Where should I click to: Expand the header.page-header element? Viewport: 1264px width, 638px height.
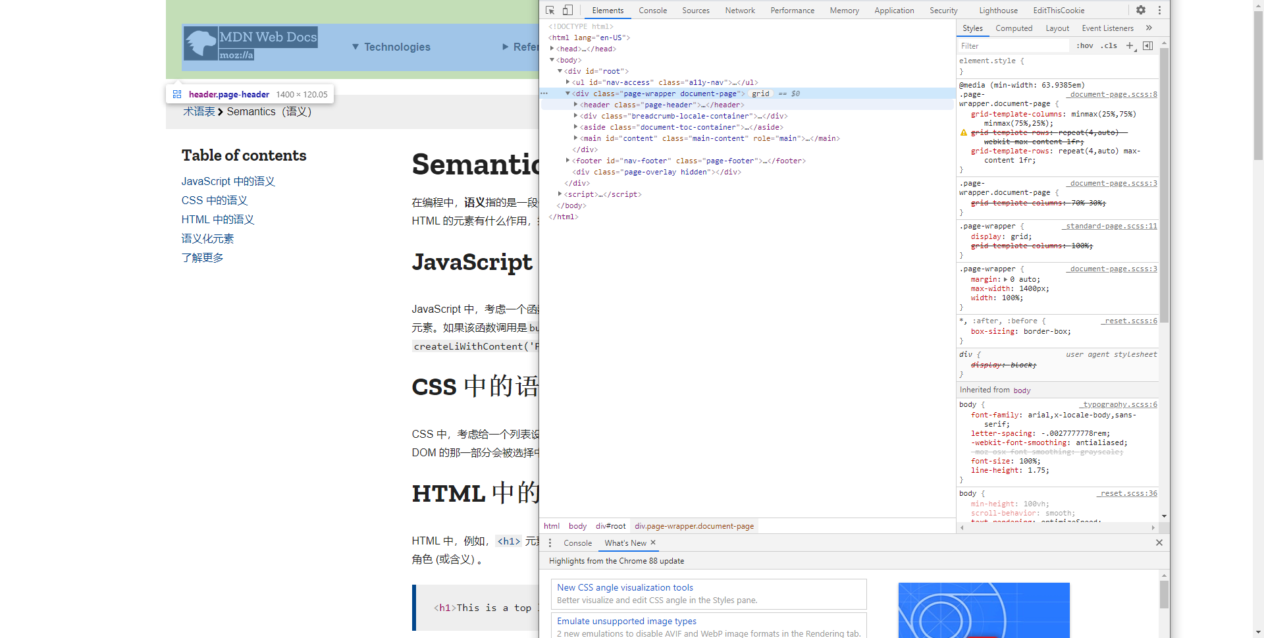point(576,105)
